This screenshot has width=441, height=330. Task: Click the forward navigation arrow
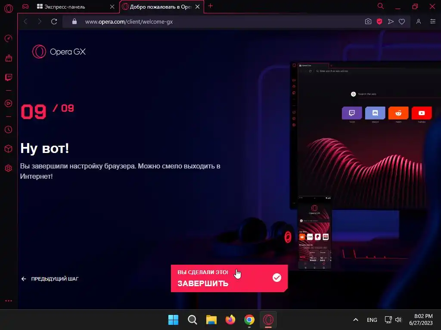coord(40,21)
